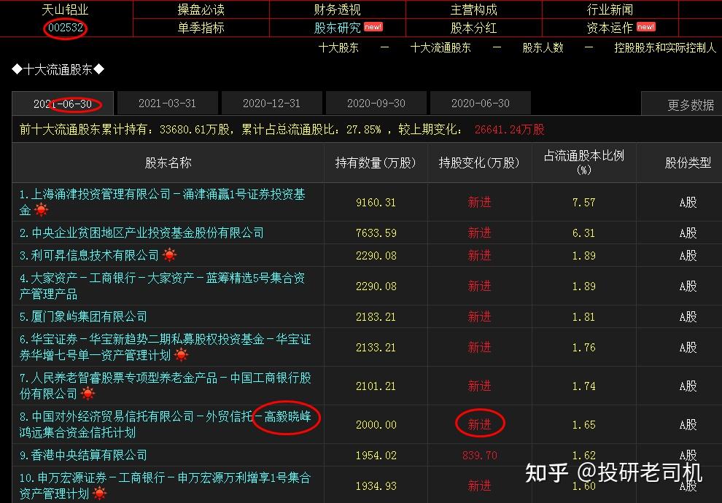Click the sun icon after 涌津涌赢1号 shareholder

[x=41, y=210]
